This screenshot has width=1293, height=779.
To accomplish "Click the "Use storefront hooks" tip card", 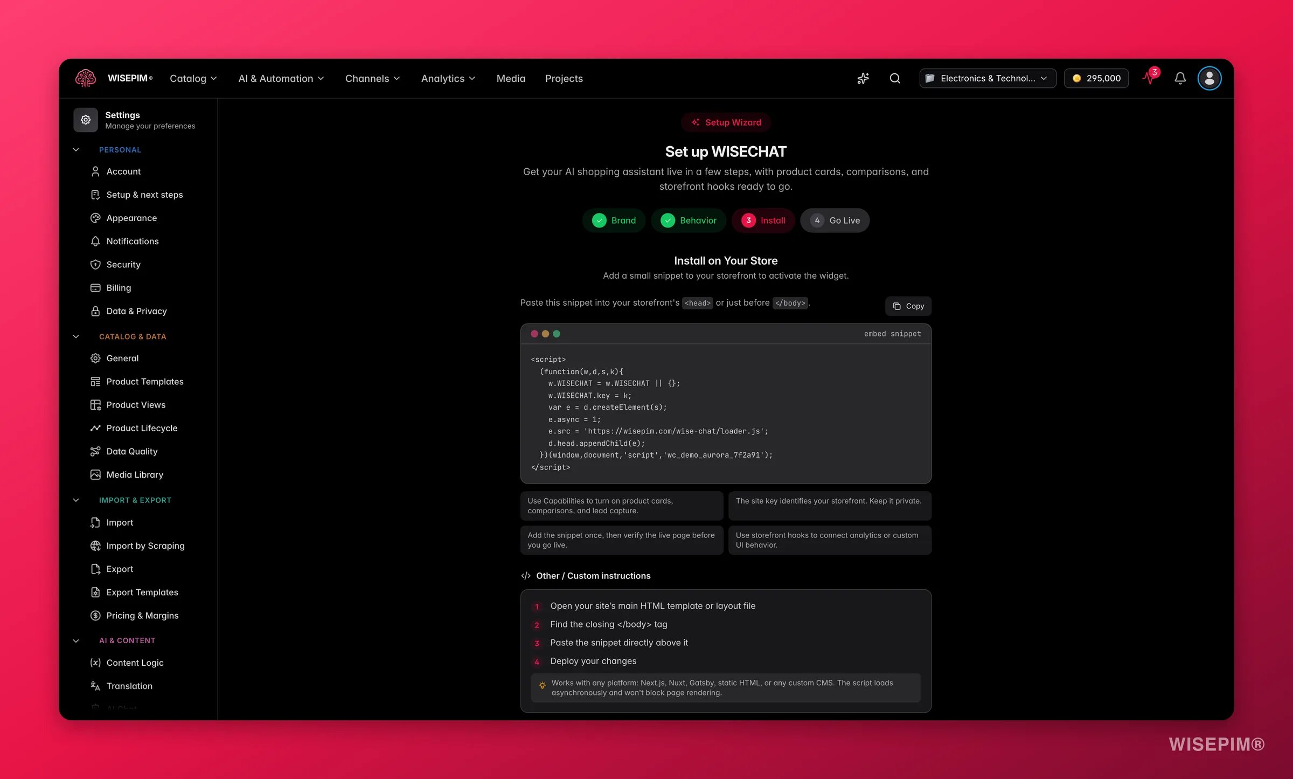I will [830, 540].
